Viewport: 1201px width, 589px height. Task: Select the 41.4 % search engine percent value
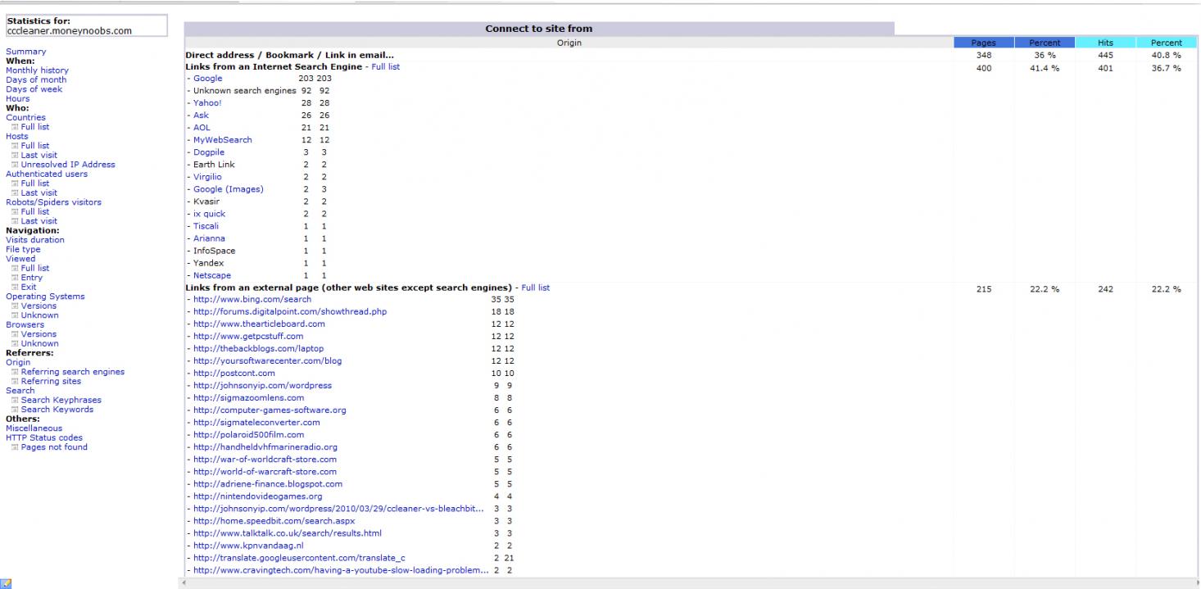pos(1045,69)
